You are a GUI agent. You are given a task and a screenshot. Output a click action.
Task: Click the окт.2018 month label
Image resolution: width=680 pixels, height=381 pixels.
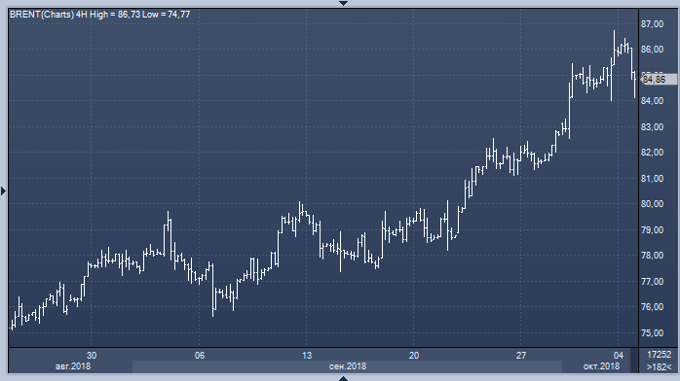click(601, 366)
